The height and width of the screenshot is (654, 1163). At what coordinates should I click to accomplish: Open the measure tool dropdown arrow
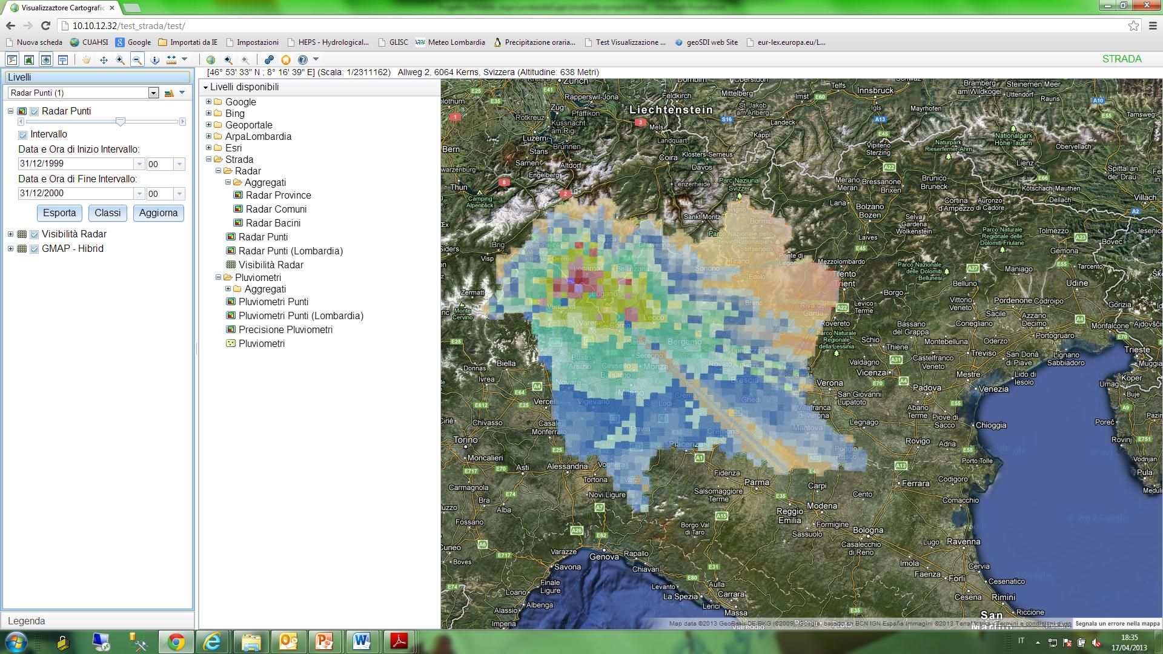pos(185,59)
